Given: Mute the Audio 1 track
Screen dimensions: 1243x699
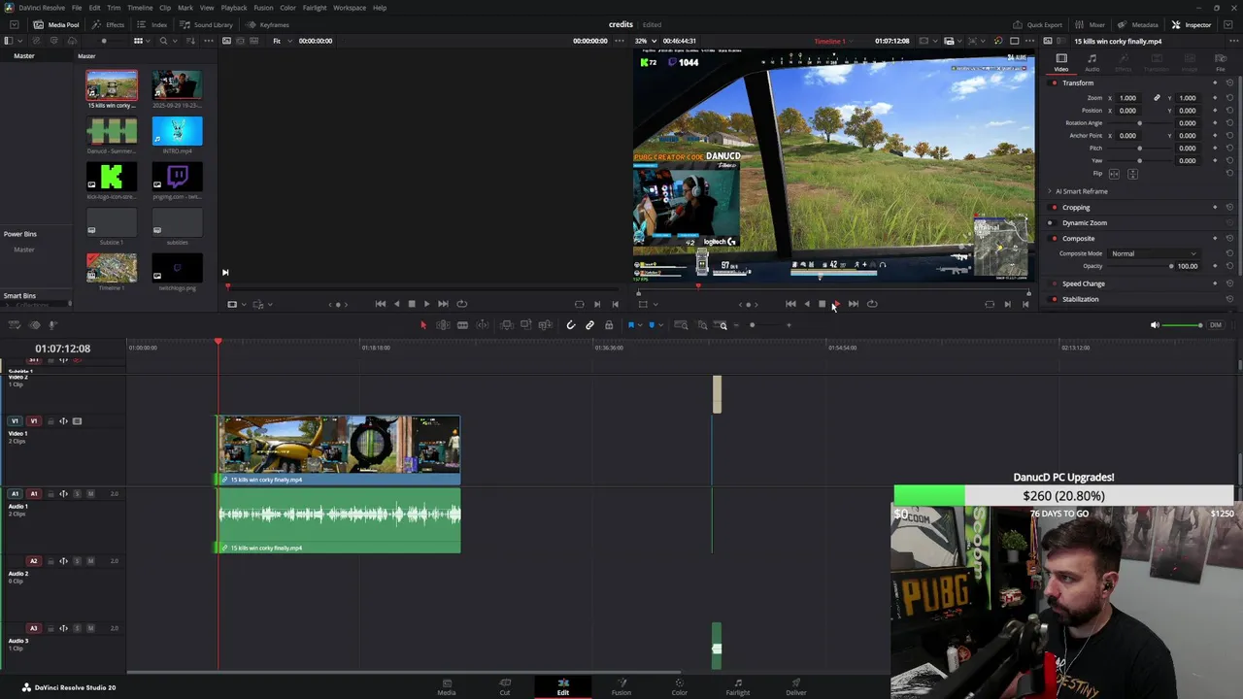Looking at the screenshot, I should pos(90,494).
